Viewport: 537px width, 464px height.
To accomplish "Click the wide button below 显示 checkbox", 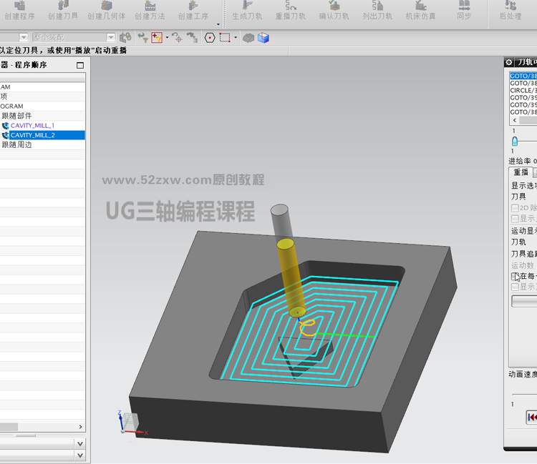I will (x=524, y=301).
